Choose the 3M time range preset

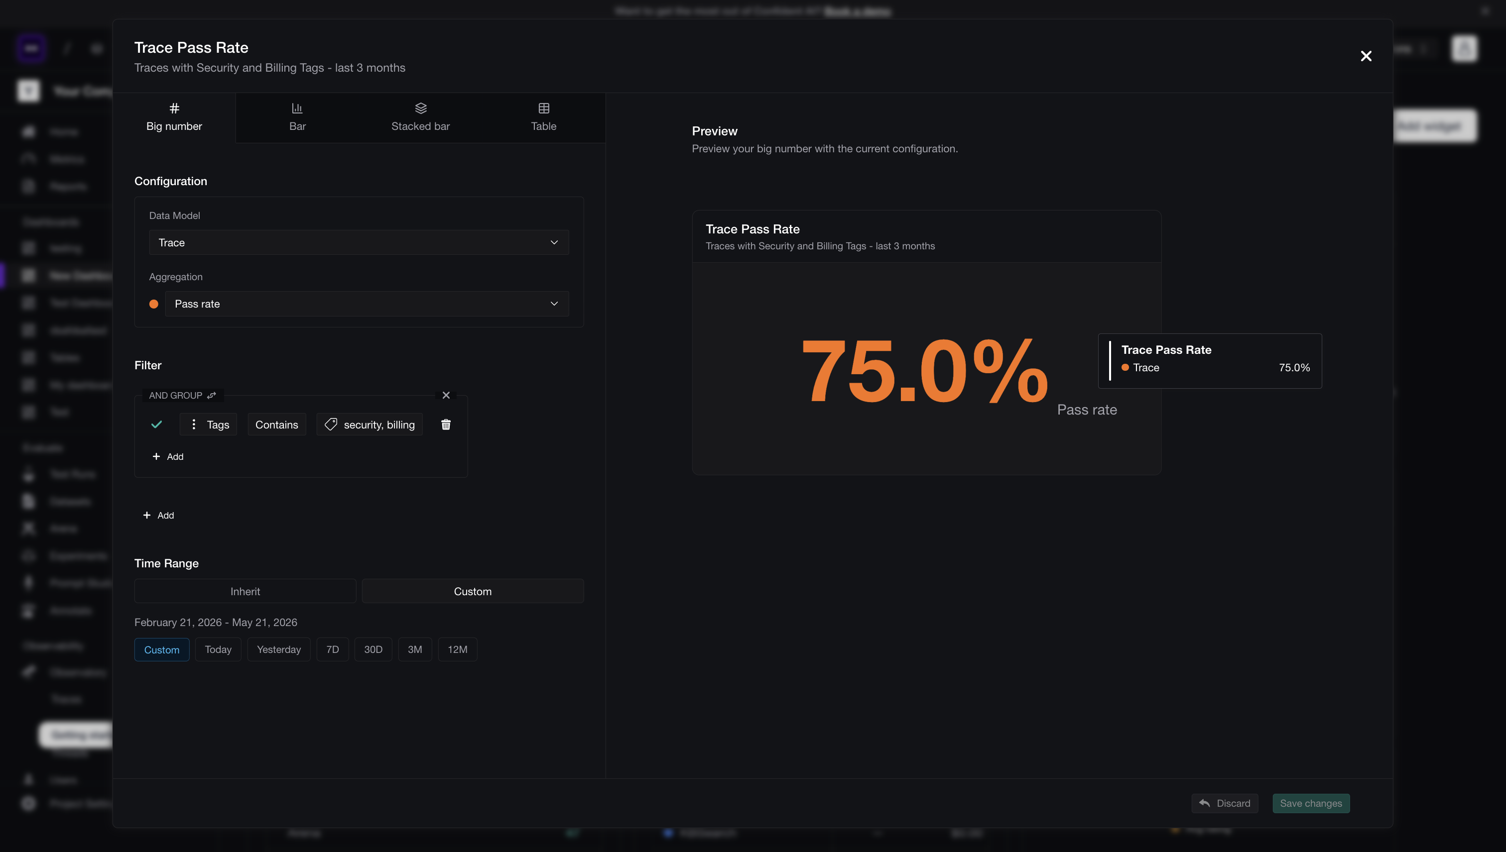pos(415,649)
